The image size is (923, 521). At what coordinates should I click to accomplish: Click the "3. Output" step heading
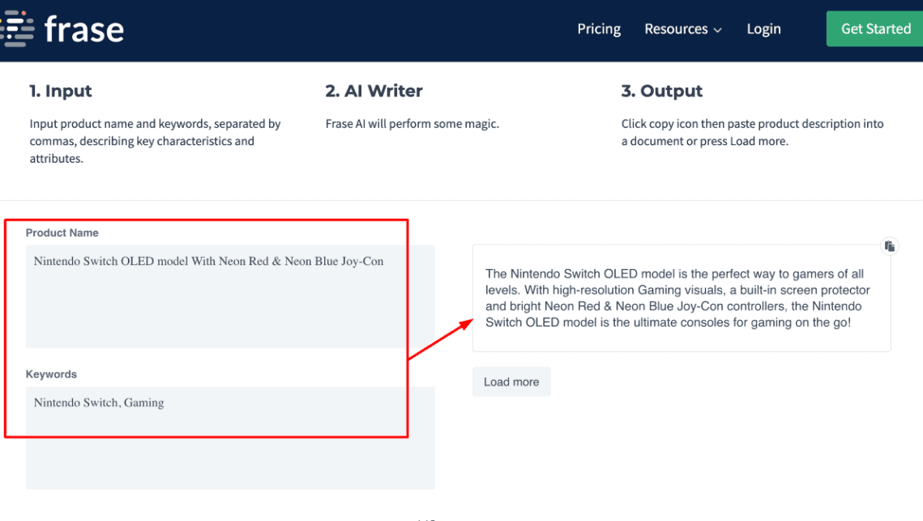661,91
